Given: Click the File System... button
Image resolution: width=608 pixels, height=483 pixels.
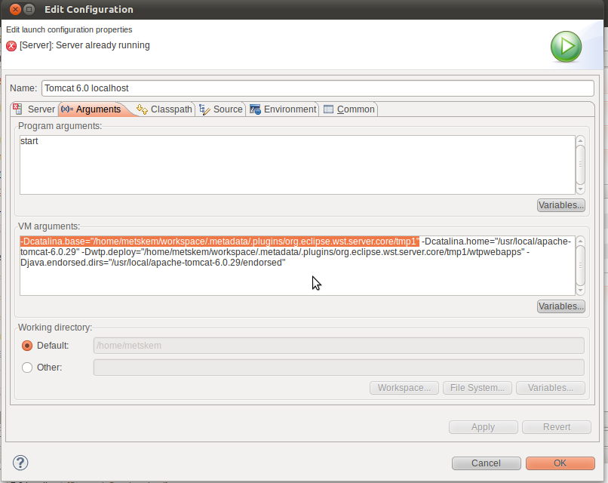Looking at the screenshot, I should 477,388.
